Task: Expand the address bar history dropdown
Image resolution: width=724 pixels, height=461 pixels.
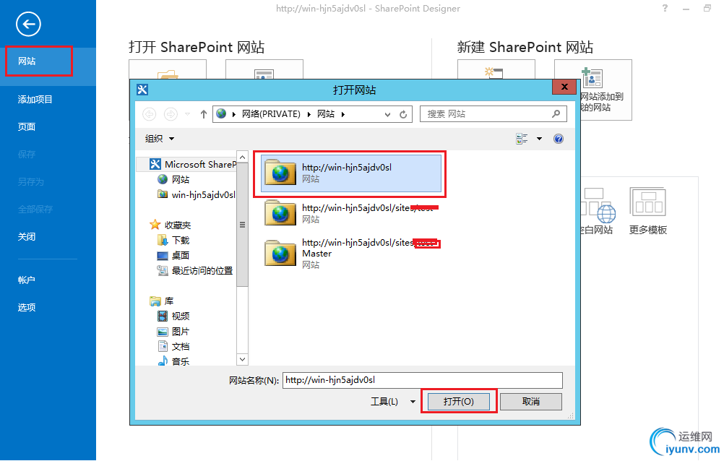Action: (x=387, y=114)
